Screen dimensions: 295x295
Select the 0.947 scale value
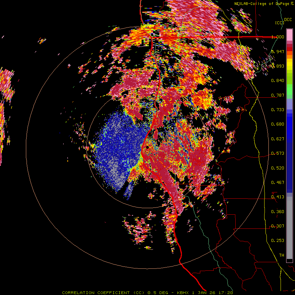click(278, 51)
